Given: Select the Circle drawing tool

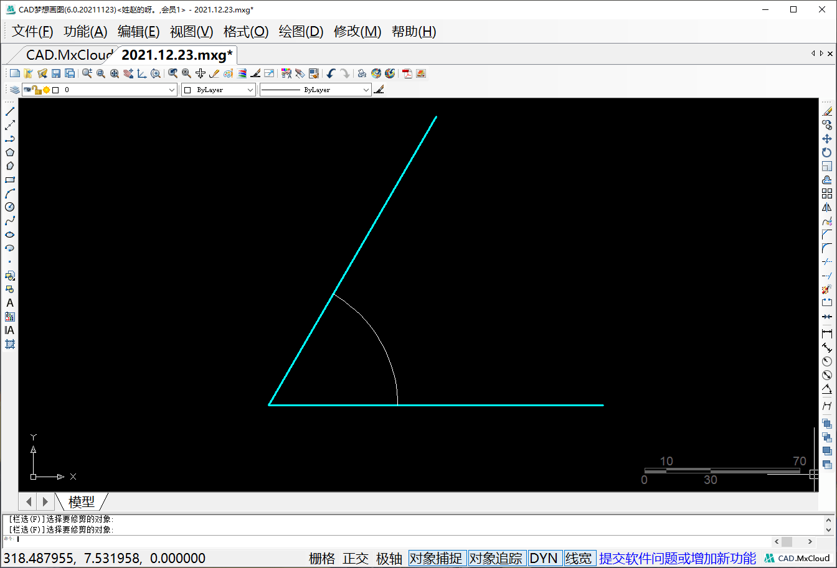Looking at the screenshot, I should [10, 207].
